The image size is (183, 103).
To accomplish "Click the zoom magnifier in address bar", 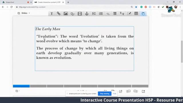I will 132,7.
